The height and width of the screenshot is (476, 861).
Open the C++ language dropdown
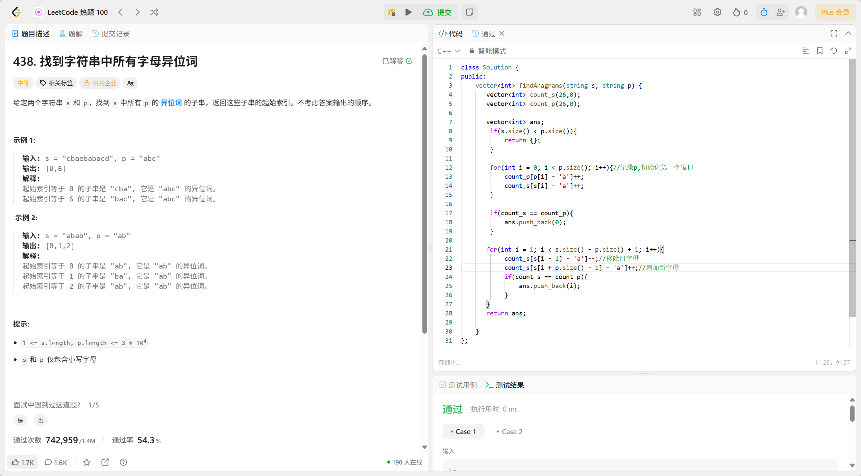448,51
